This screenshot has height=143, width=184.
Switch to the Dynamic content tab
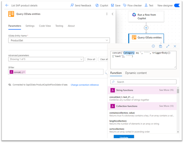point(136,73)
